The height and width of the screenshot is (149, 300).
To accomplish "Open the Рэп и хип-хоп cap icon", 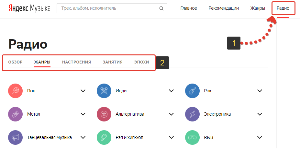I will coord(104,137).
